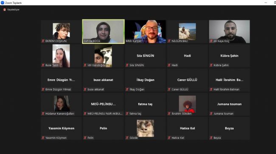This screenshot has width=276, height=154.
Task: Click the large Yasemin Köymen name
Action: tap(61, 128)
